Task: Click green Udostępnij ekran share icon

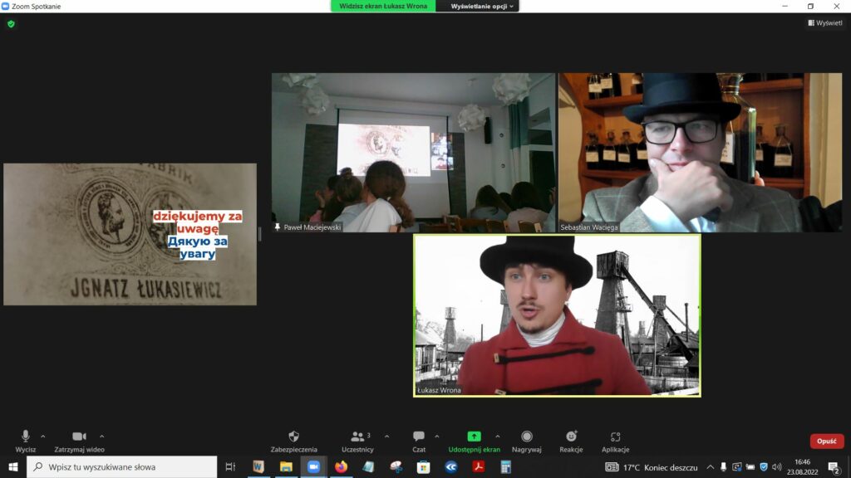Action: pyautogui.click(x=474, y=437)
